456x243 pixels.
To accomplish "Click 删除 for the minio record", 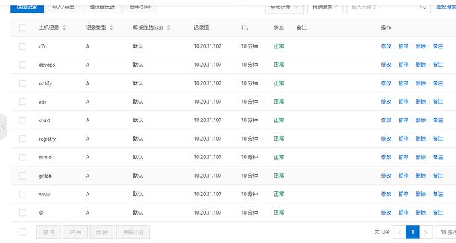I will click(x=420, y=157).
